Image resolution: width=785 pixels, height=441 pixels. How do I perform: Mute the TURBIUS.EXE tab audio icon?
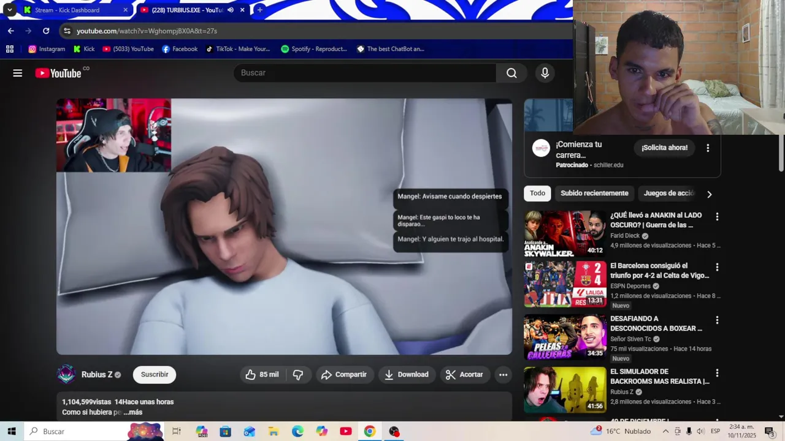tap(231, 10)
